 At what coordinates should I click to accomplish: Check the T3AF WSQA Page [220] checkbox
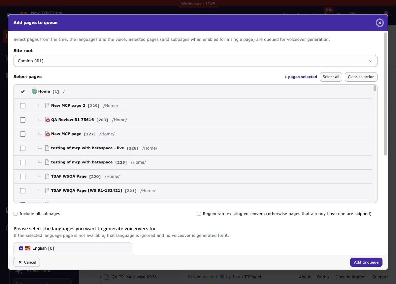[23, 177]
